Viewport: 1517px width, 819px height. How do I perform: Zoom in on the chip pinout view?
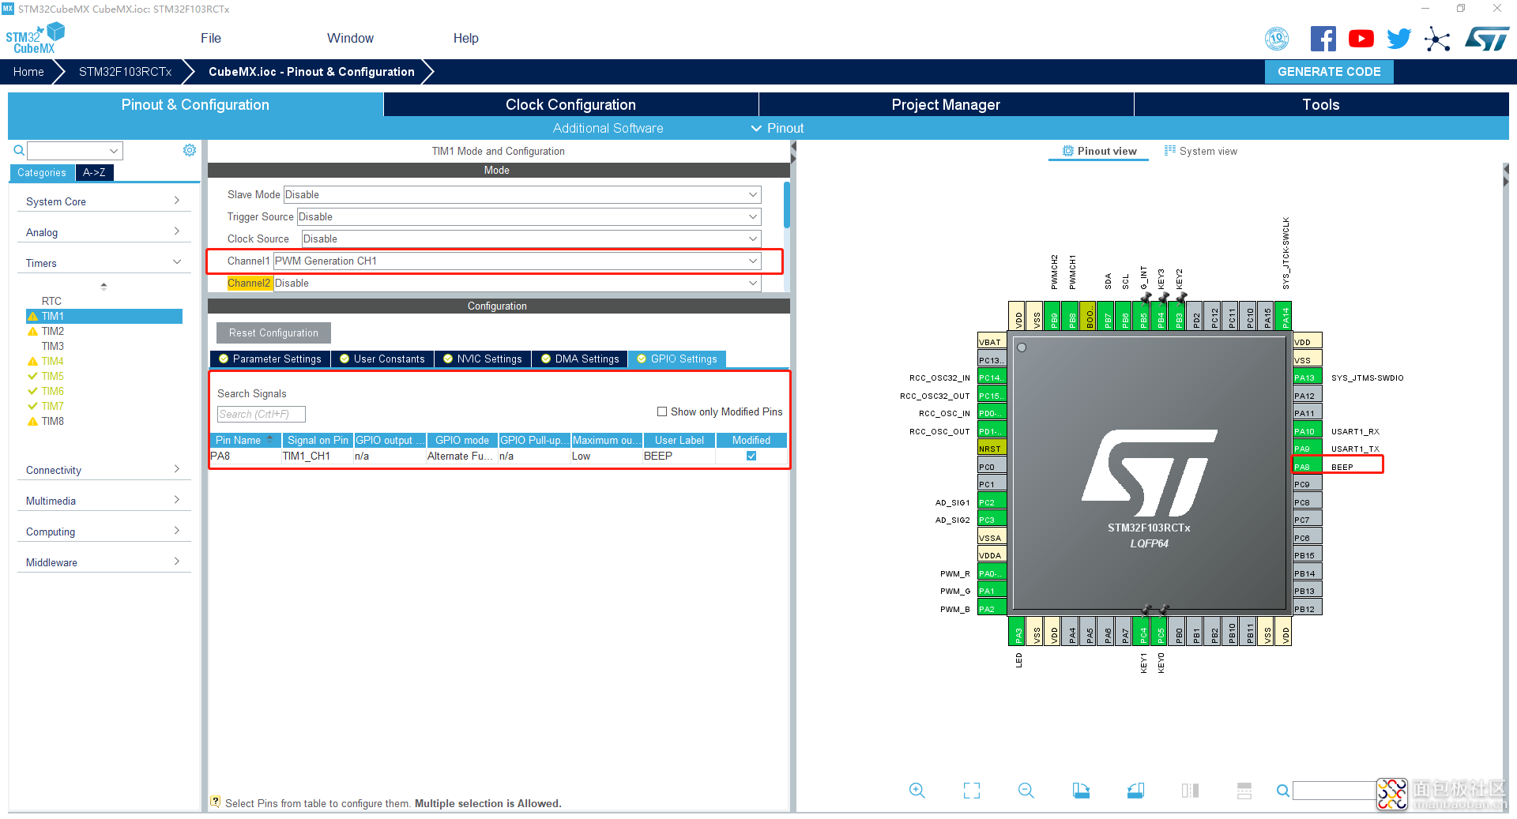(x=917, y=791)
